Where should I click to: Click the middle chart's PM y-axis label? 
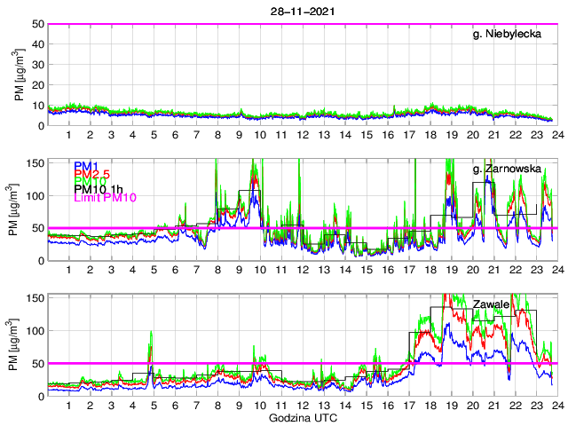tap(13, 209)
